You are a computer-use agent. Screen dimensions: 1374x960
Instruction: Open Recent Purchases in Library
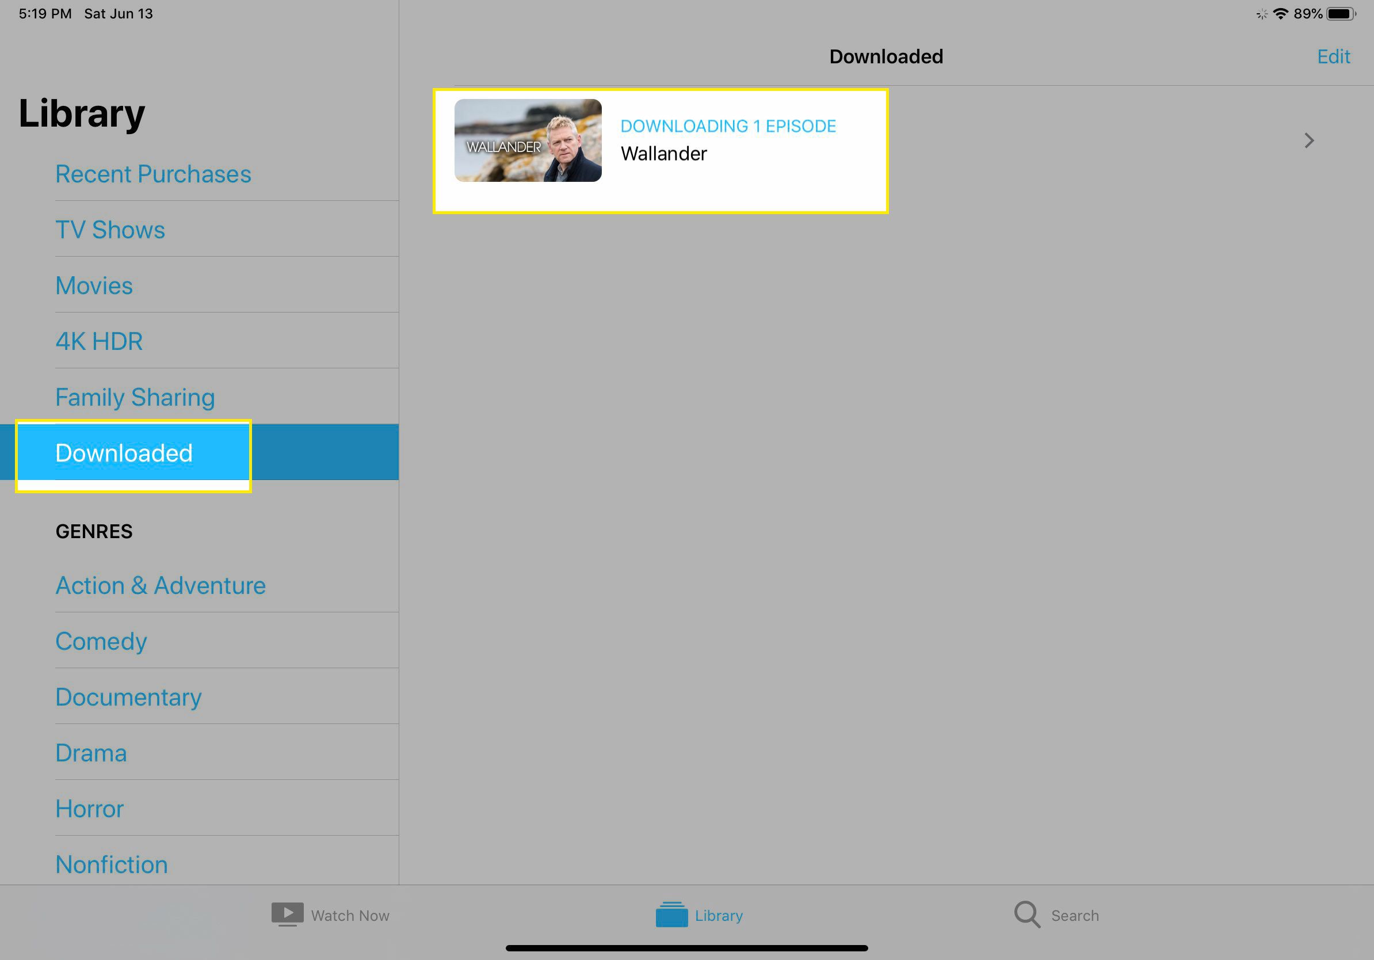[x=152, y=173]
